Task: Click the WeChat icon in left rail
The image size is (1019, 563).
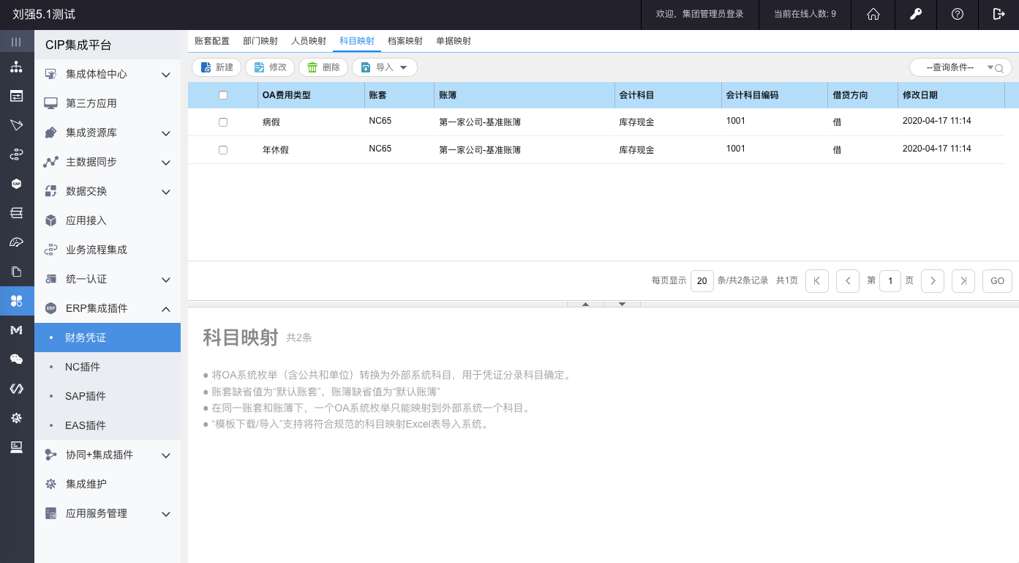Action: [16, 359]
